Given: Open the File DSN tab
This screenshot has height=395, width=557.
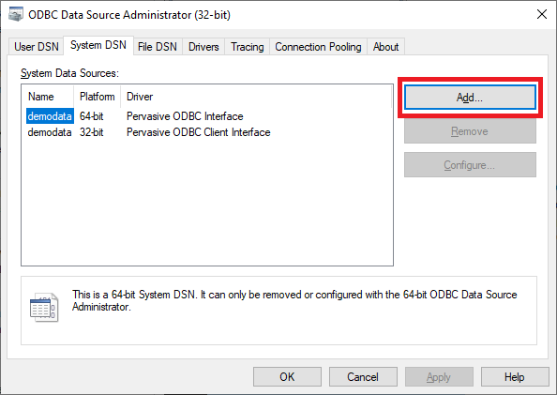Looking at the screenshot, I should [x=158, y=47].
